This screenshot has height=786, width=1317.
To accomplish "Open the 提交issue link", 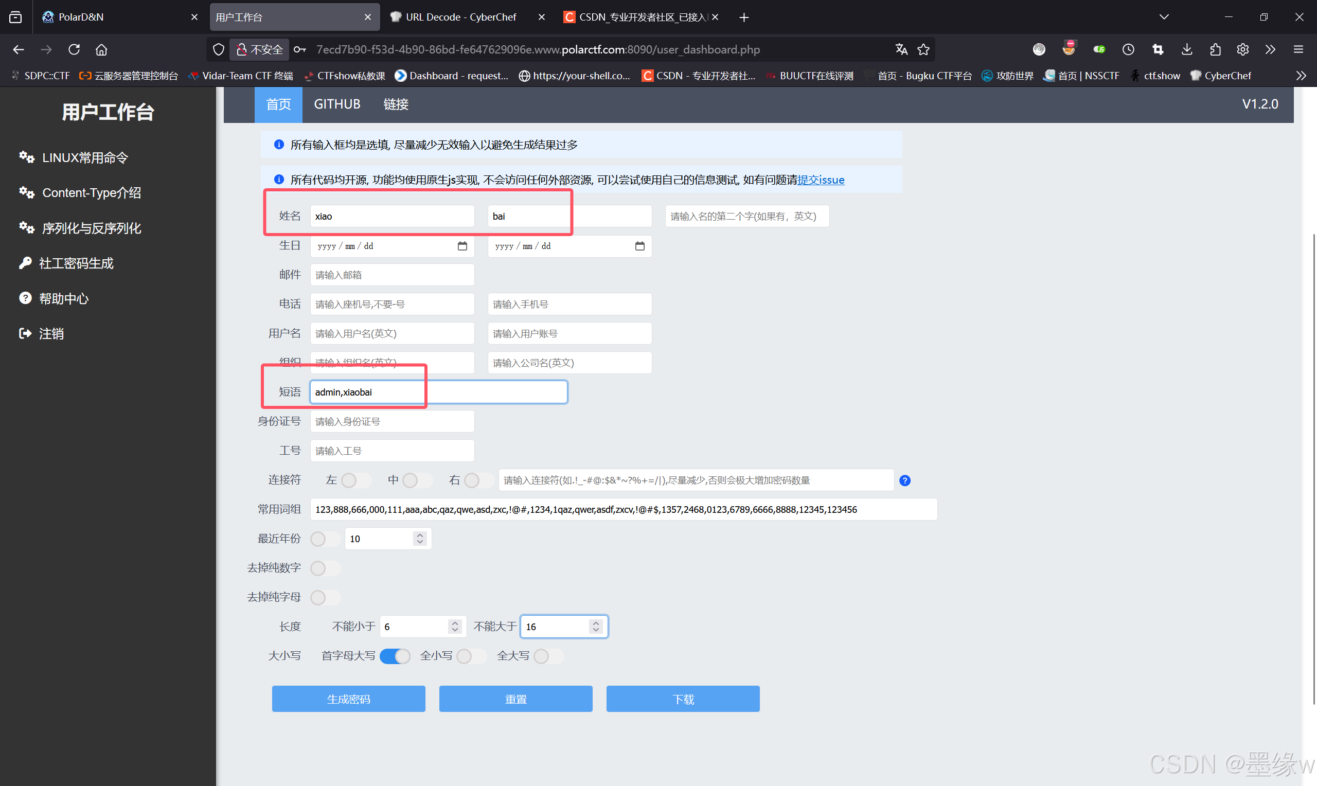I will point(820,180).
